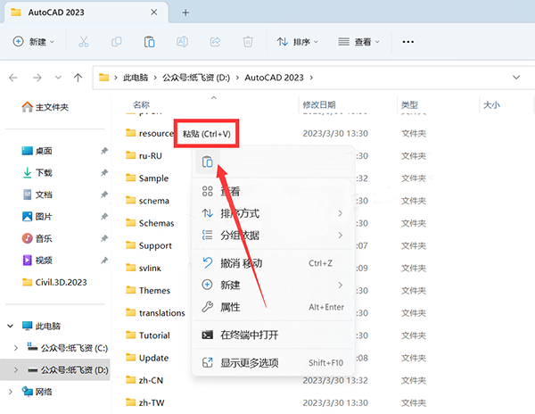Viewport: 535px width, 414px height.
Task: Expand the address bar history dropdown
Action: 516,78
